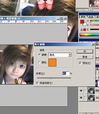Click the 浓度 percentage input field

point(66,73)
